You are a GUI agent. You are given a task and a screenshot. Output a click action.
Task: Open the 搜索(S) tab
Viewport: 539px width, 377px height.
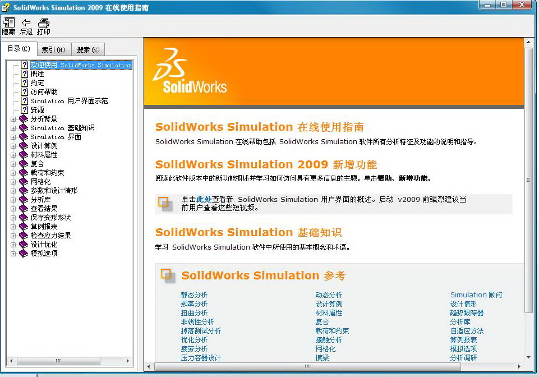(x=87, y=49)
